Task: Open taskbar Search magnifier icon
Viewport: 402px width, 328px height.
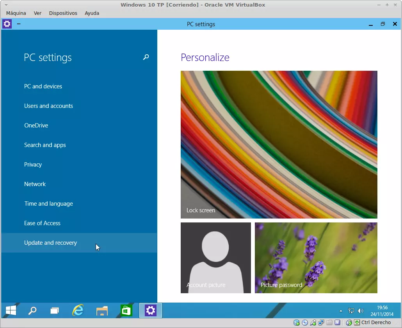Action: click(33, 310)
